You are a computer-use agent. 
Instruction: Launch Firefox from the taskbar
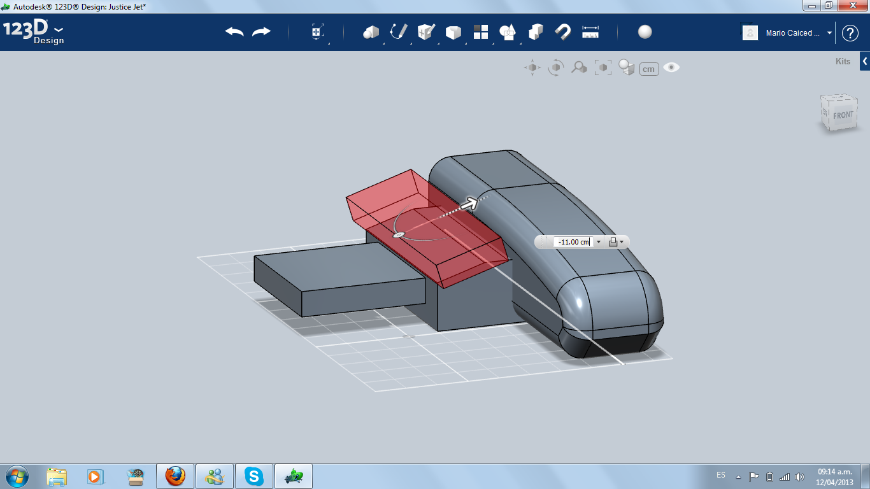point(175,476)
